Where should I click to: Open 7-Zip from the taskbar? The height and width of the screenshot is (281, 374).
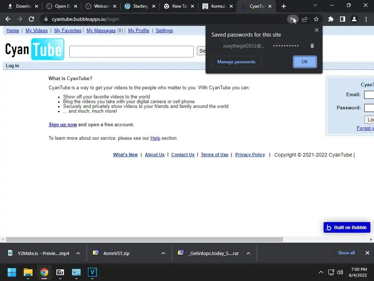60,272
